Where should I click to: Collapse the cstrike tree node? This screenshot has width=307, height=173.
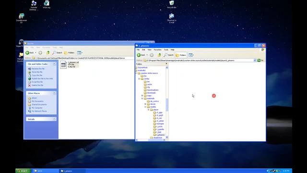(x=139, y=79)
